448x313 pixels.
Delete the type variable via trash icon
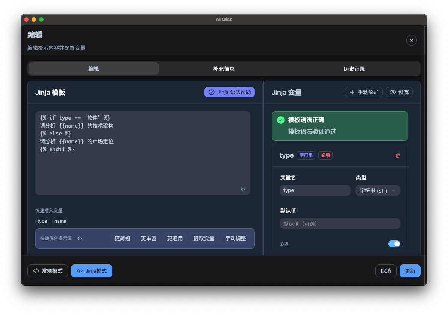pos(398,155)
